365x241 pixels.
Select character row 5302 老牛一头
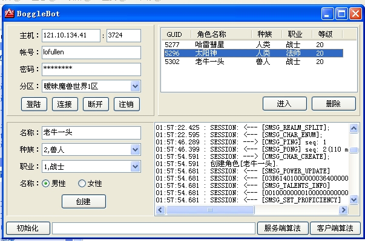click(x=253, y=62)
